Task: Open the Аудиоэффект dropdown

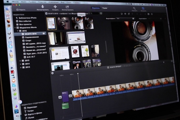Action: pos(155,19)
